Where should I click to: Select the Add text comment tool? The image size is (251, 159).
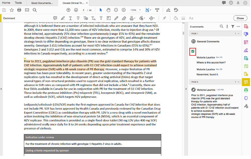click(101, 18)
